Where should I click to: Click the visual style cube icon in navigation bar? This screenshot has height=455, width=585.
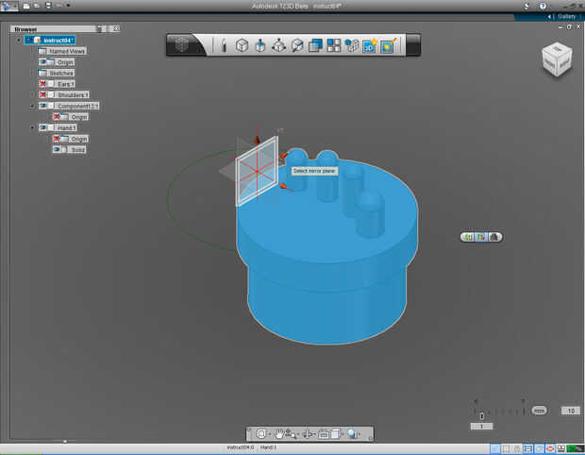coord(335,433)
